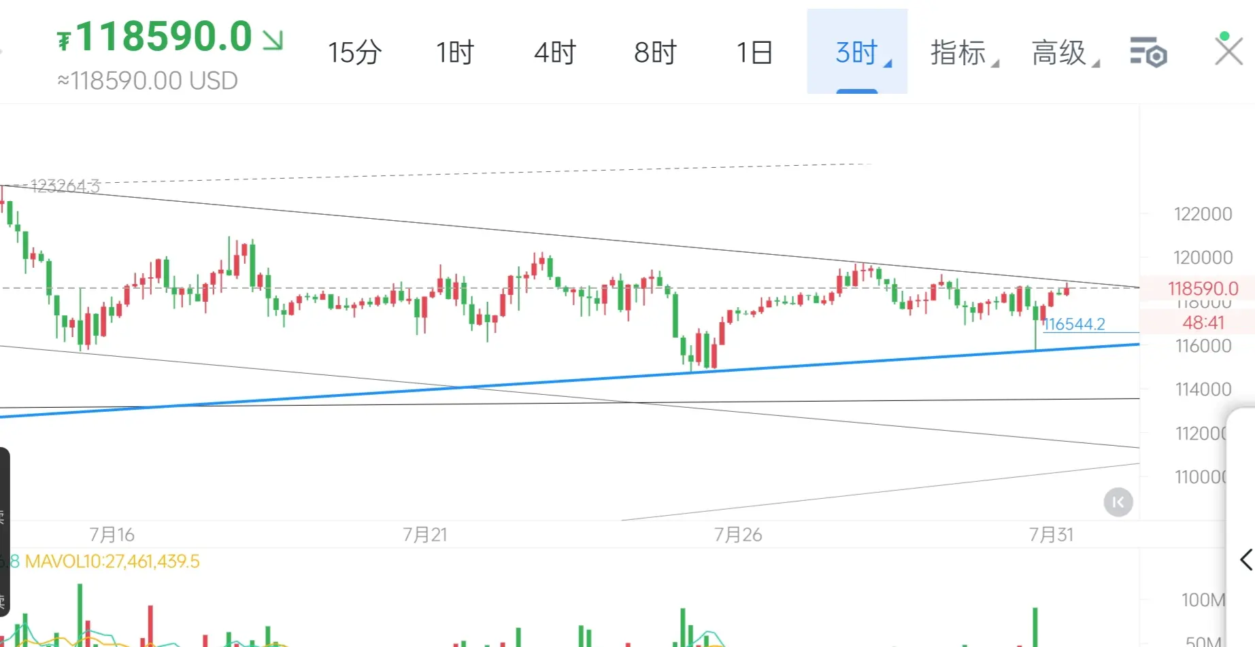
Task: Close the chart with the X icon
Action: coord(1228,50)
